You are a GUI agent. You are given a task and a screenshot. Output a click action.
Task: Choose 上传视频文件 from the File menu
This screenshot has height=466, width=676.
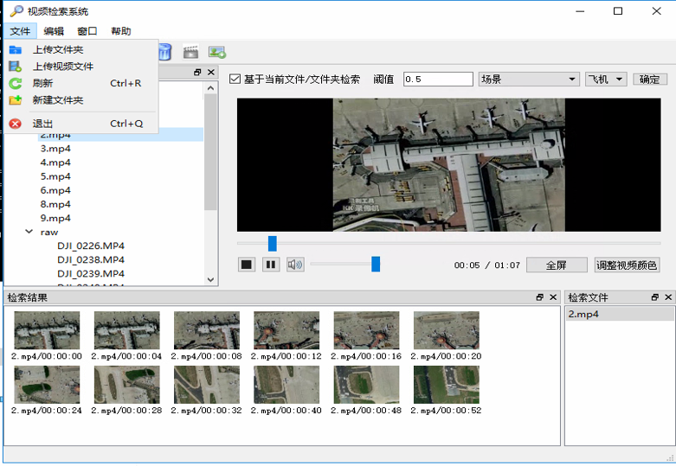tap(63, 67)
